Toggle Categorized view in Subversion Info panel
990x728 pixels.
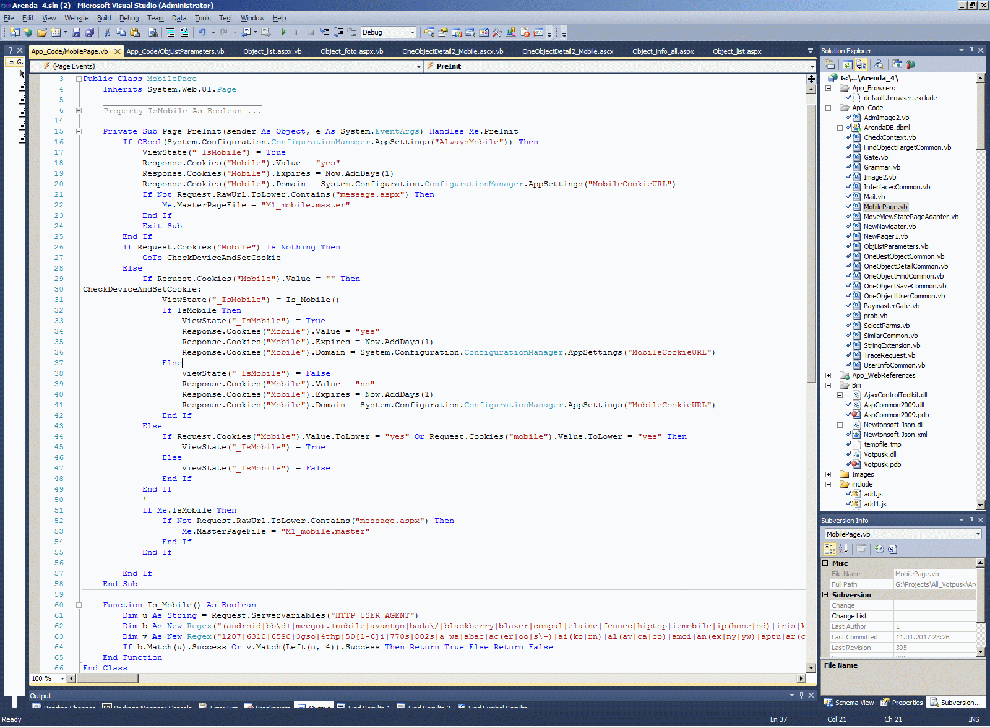tap(829, 549)
